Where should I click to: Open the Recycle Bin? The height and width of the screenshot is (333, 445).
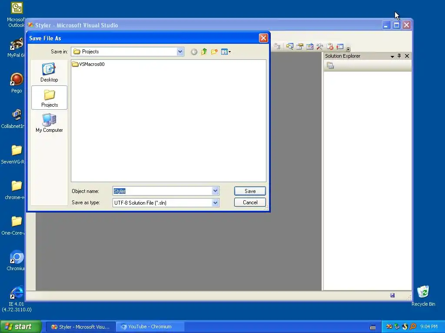tap(423, 296)
